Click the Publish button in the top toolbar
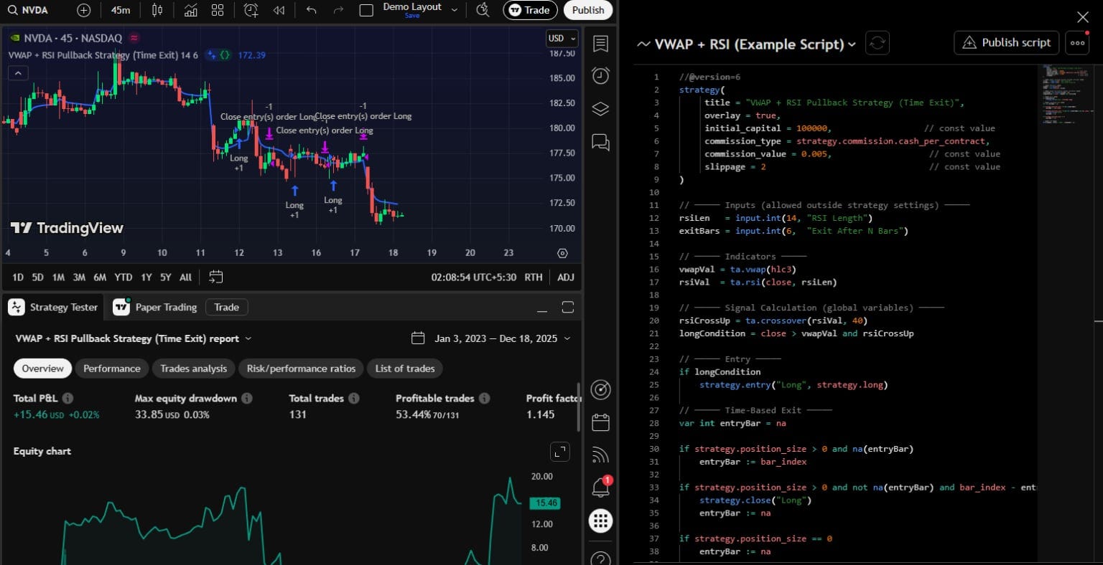 point(588,10)
